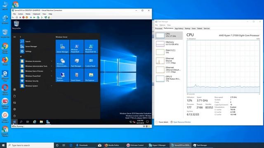This screenshot has height=148, width=264.
Task: Open the Options menu in Task Manager
Action: point(162,25)
